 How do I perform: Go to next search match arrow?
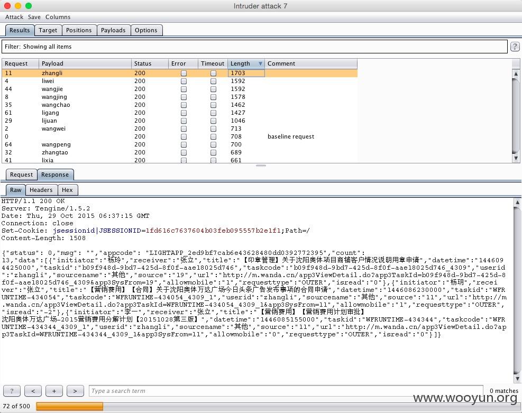[75, 391]
